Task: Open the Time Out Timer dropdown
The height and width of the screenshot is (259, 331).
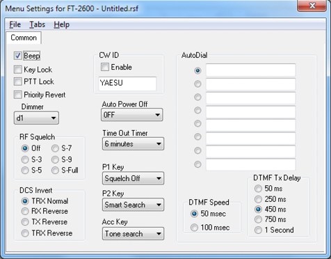Action: coord(133,144)
